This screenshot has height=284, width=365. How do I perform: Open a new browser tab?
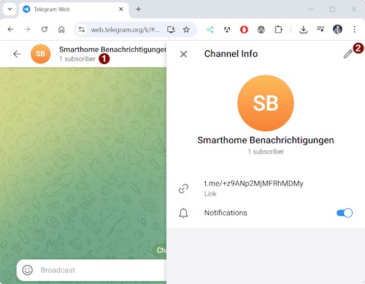pyautogui.click(x=139, y=9)
